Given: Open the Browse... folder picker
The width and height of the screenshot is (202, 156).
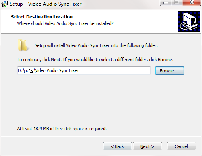Looking at the screenshot, I should (x=169, y=71).
